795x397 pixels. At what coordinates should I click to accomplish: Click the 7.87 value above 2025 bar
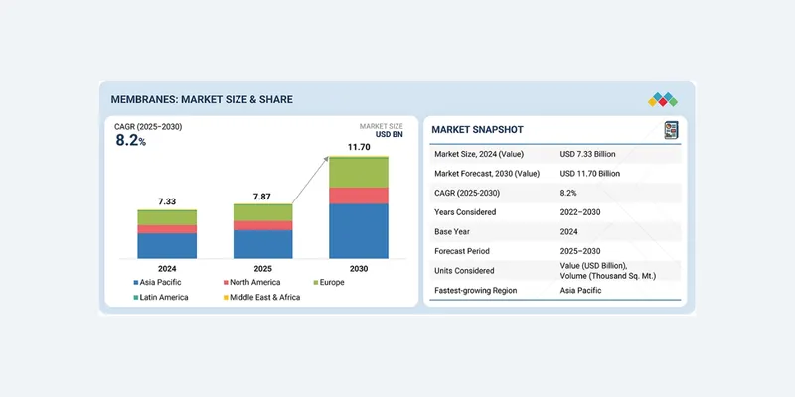click(x=262, y=197)
